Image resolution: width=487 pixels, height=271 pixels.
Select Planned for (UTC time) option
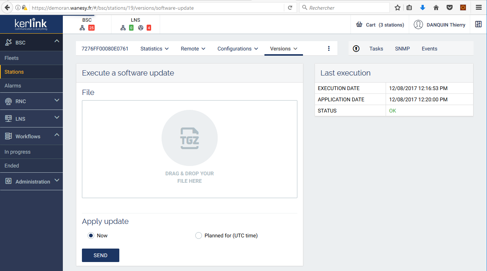click(x=199, y=235)
